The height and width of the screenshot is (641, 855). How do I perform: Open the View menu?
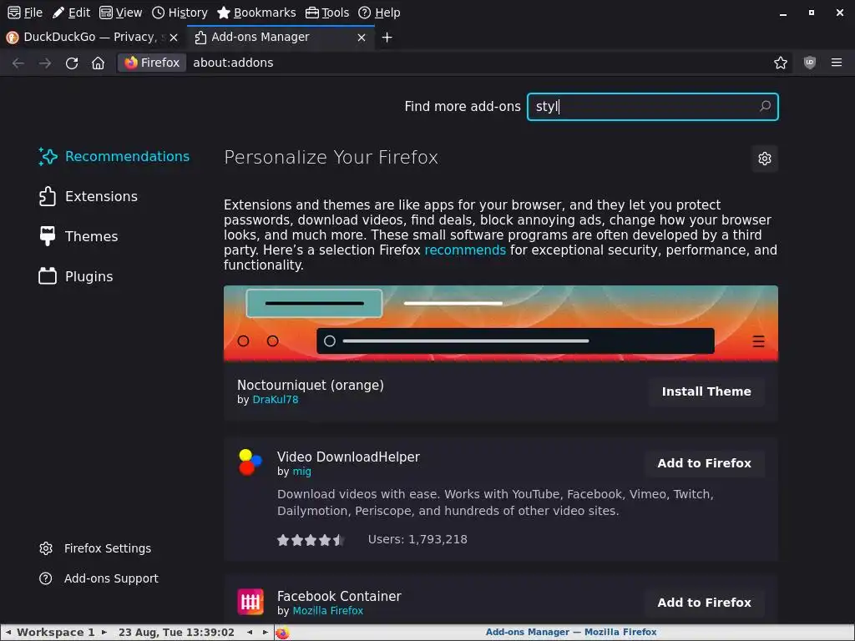(120, 13)
